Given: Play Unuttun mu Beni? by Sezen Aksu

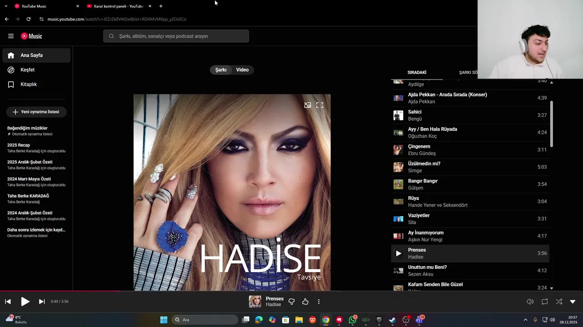Looking at the screenshot, I should (470, 271).
